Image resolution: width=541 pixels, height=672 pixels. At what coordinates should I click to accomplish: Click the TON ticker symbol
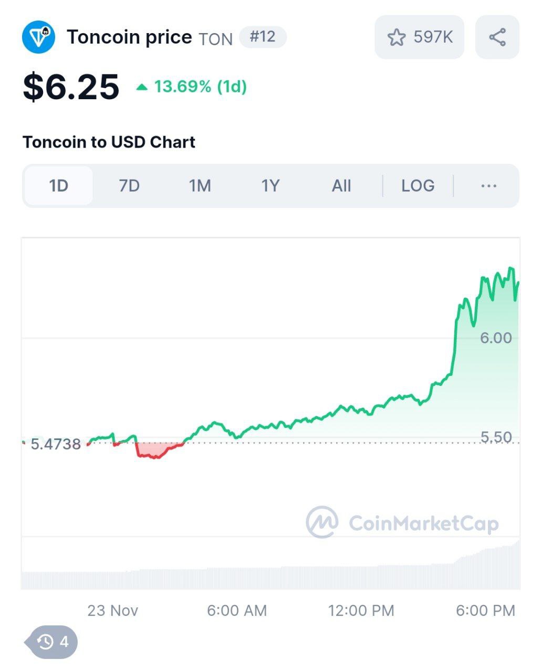point(215,39)
